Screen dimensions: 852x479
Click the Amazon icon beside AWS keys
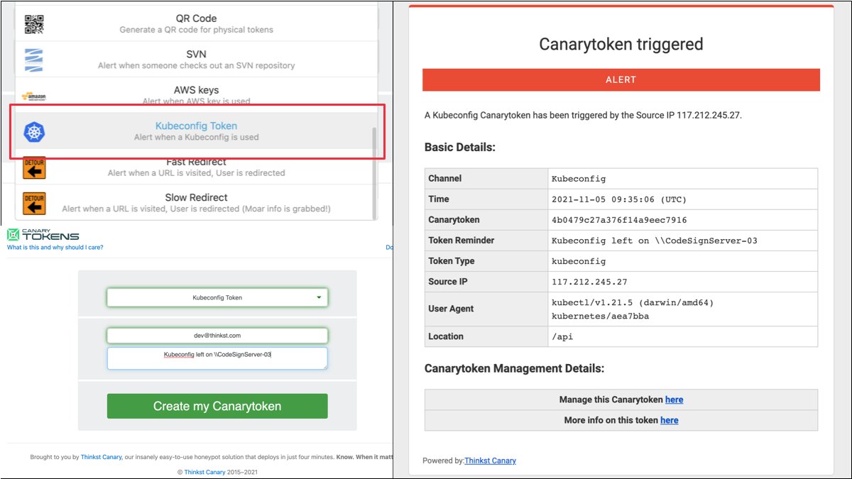[x=33, y=94]
